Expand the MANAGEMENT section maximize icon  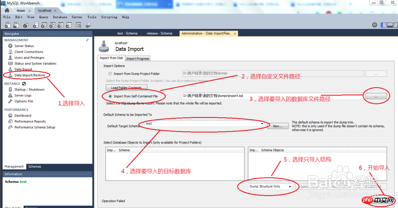[88, 40]
